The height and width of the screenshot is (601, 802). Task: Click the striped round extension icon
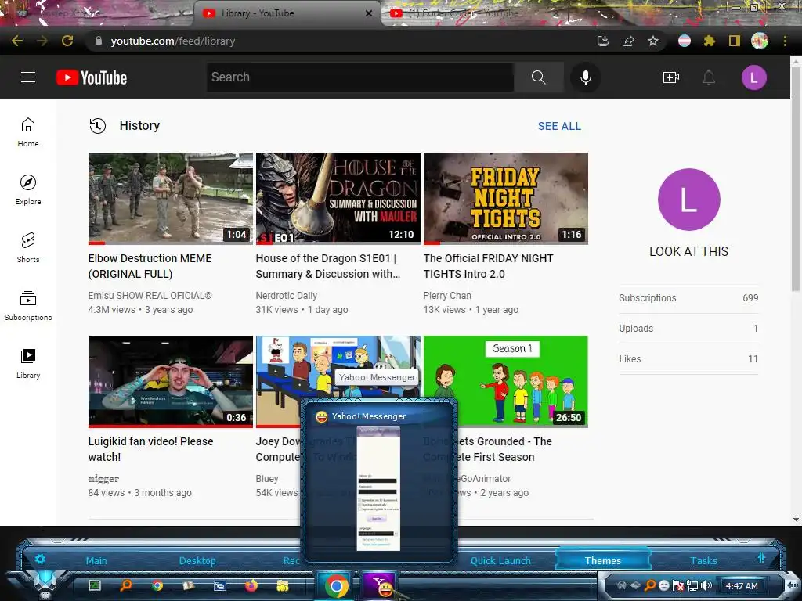tap(685, 41)
